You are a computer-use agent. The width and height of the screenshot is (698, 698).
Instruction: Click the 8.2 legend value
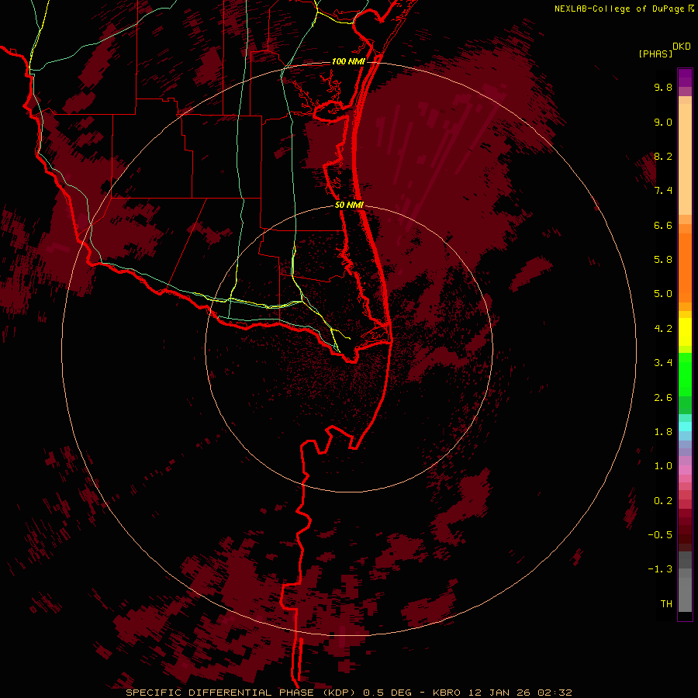(x=663, y=156)
